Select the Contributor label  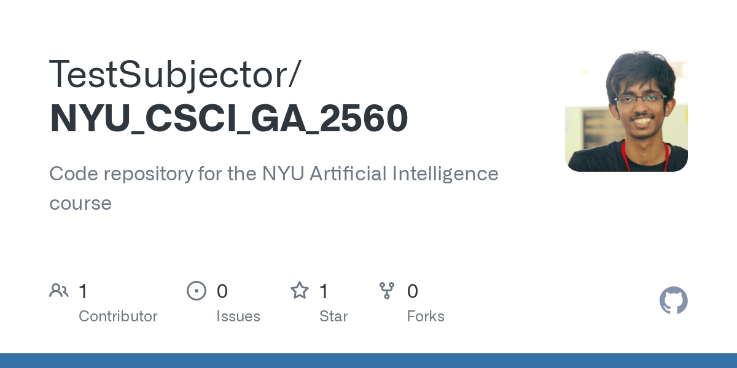click(x=118, y=316)
